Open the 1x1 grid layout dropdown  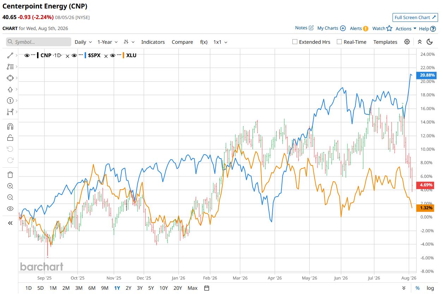coord(220,42)
